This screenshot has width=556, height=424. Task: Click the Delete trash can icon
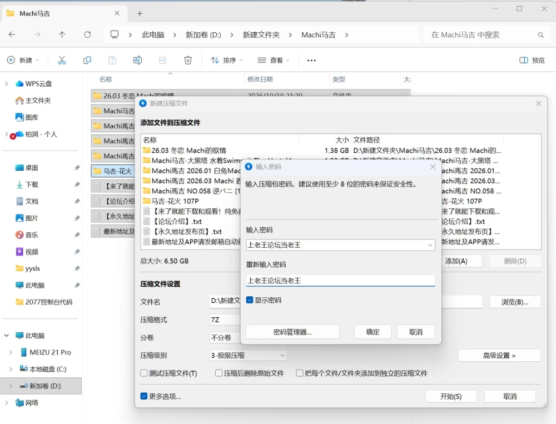(188, 60)
